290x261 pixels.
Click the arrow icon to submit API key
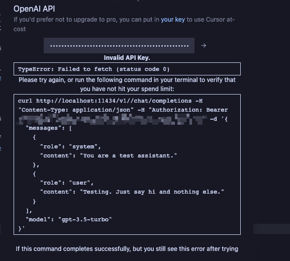point(204,46)
